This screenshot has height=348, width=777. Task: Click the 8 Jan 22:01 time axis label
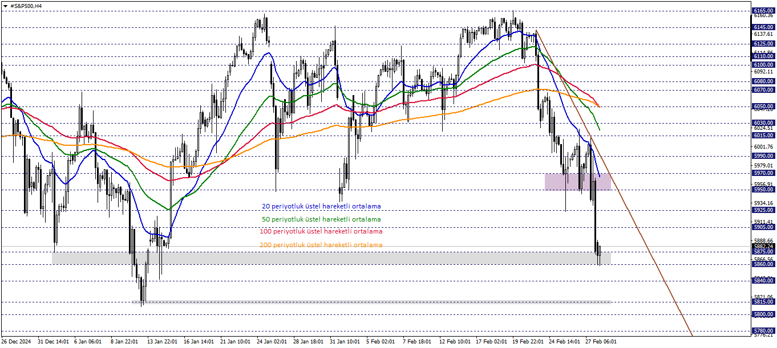click(124, 342)
